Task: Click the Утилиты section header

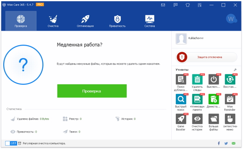Action: coord(182,70)
